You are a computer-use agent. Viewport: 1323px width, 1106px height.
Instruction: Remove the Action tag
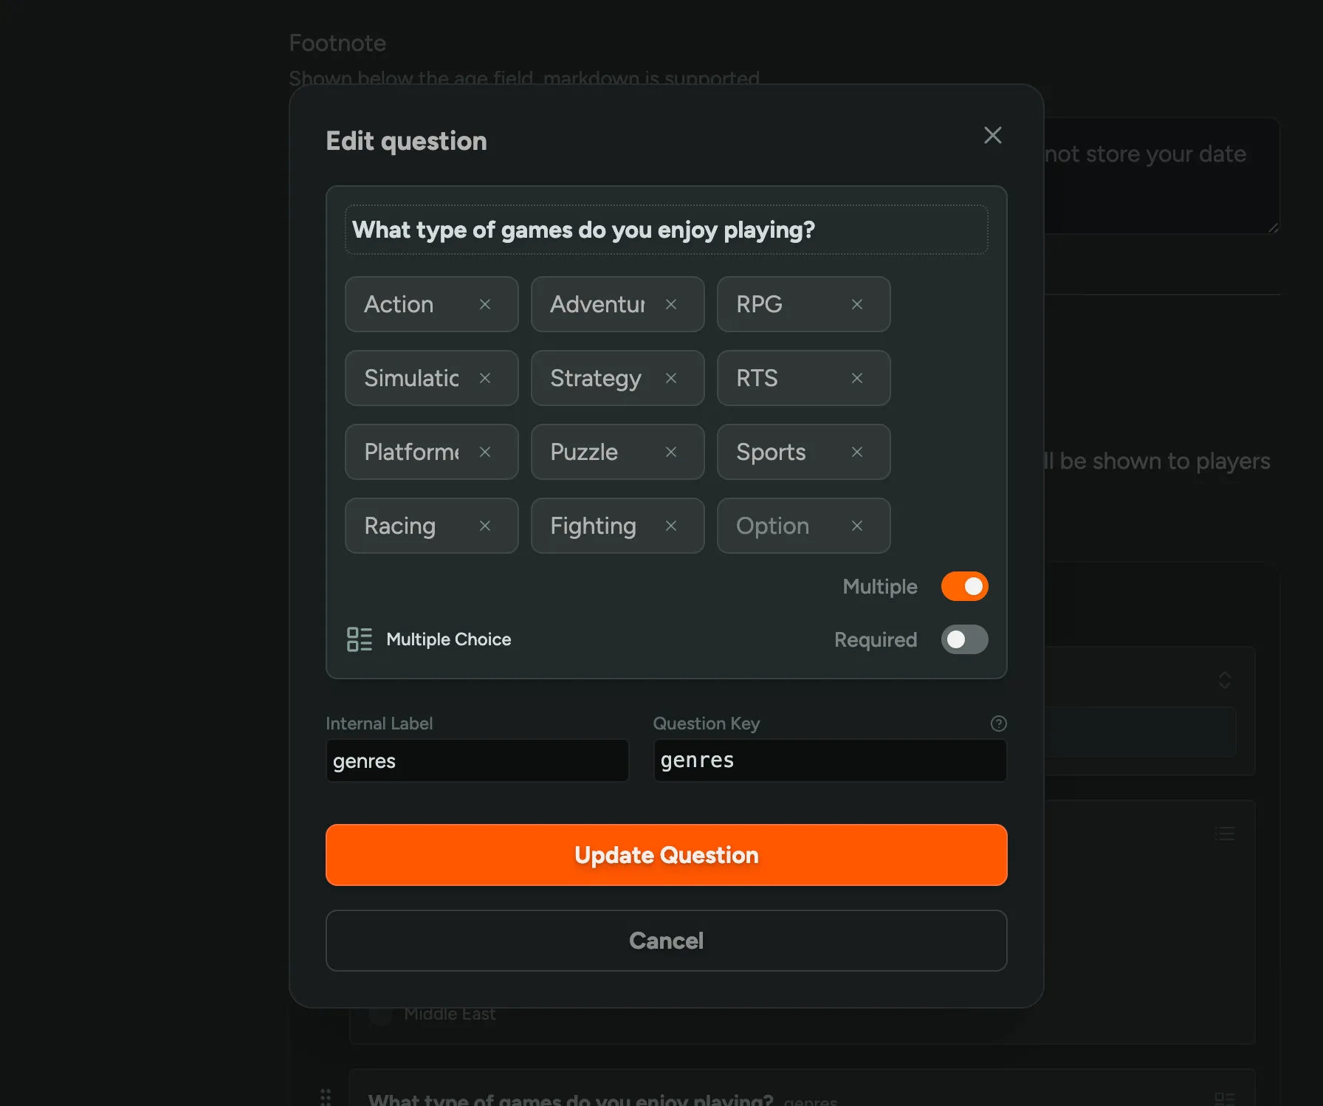[486, 303]
